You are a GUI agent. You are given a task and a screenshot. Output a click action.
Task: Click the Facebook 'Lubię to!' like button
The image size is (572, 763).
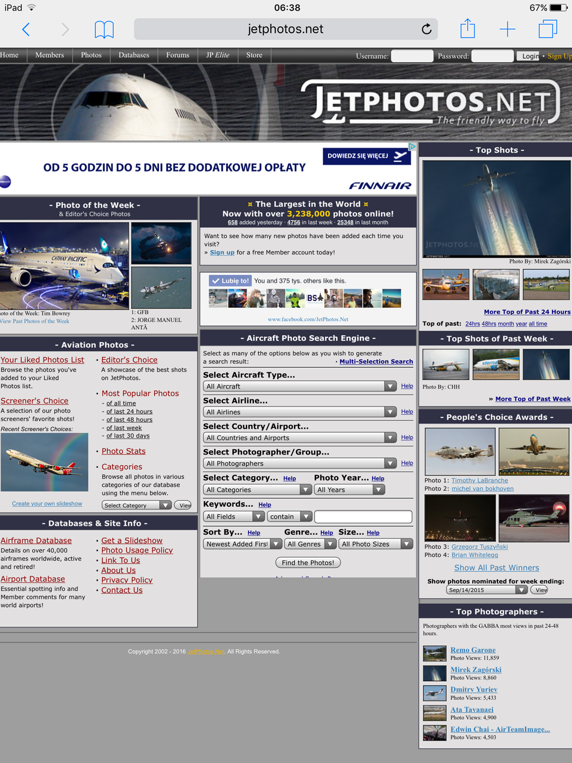[230, 281]
